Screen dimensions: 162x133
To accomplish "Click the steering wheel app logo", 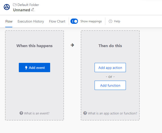I will (7, 7).
